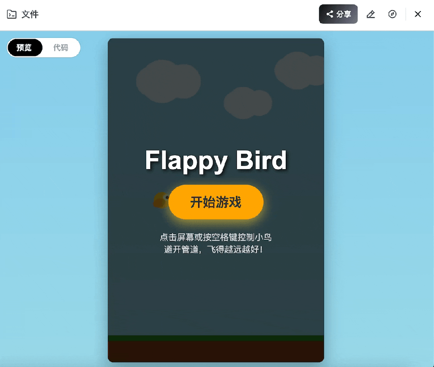Click the pencil edit icon
The image size is (434, 367).
pyautogui.click(x=371, y=14)
